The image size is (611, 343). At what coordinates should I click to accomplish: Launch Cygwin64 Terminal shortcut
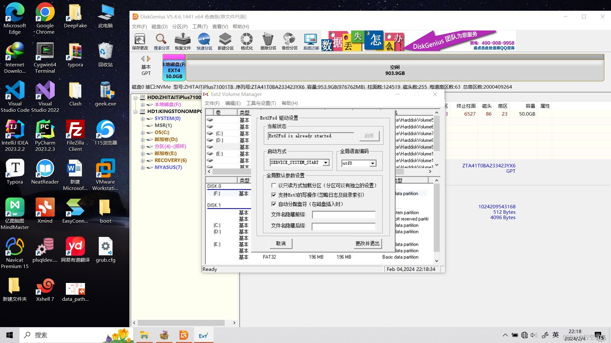(45, 58)
